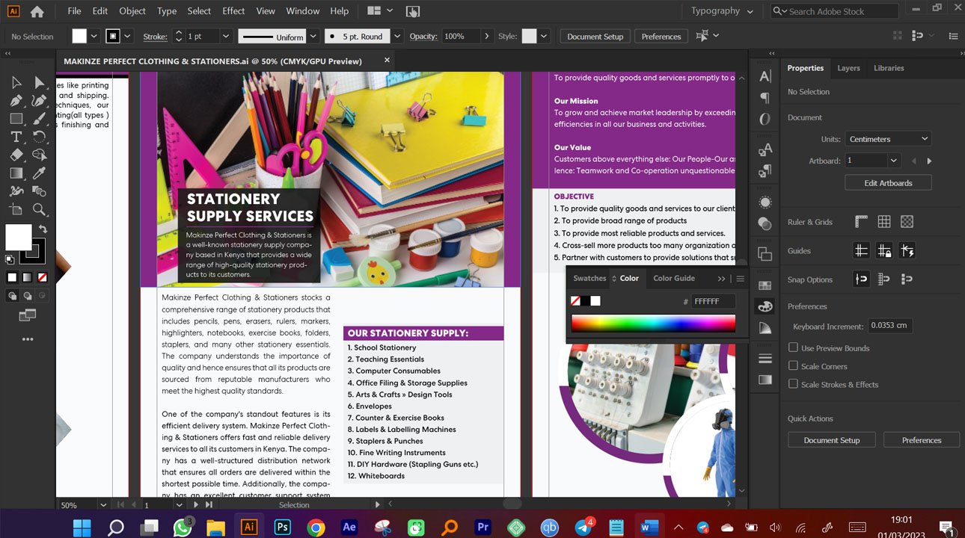The height and width of the screenshot is (538, 965).
Task: Activate the Type tool
Action: 16,137
